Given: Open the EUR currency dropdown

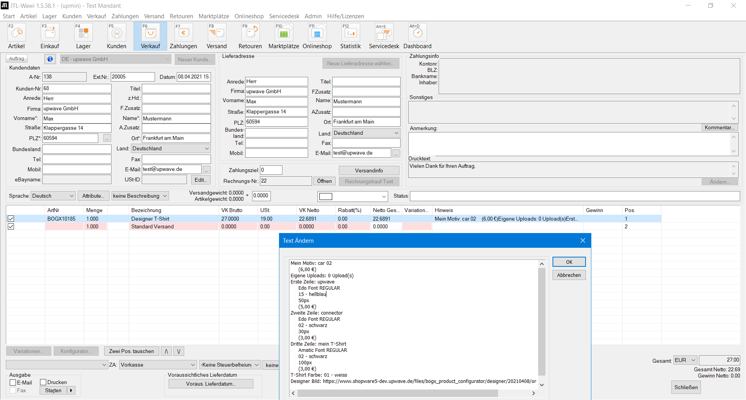Looking at the screenshot, I should [685, 360].
